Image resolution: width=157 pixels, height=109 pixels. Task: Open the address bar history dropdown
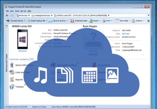pos(148,15)
